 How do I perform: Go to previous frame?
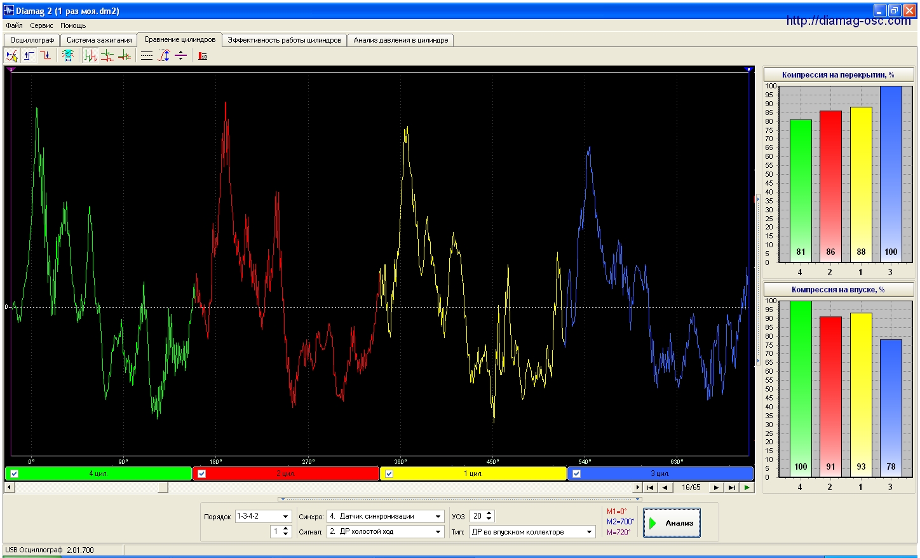(x=665, y=487)
